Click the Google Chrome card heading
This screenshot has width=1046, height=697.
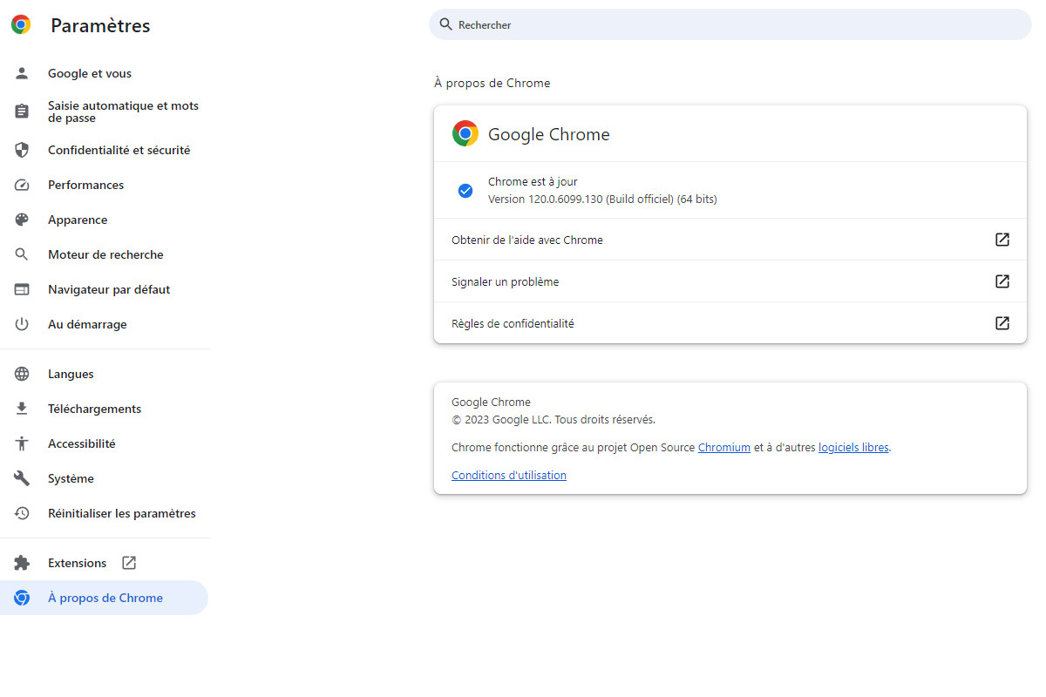click(549, 134)
